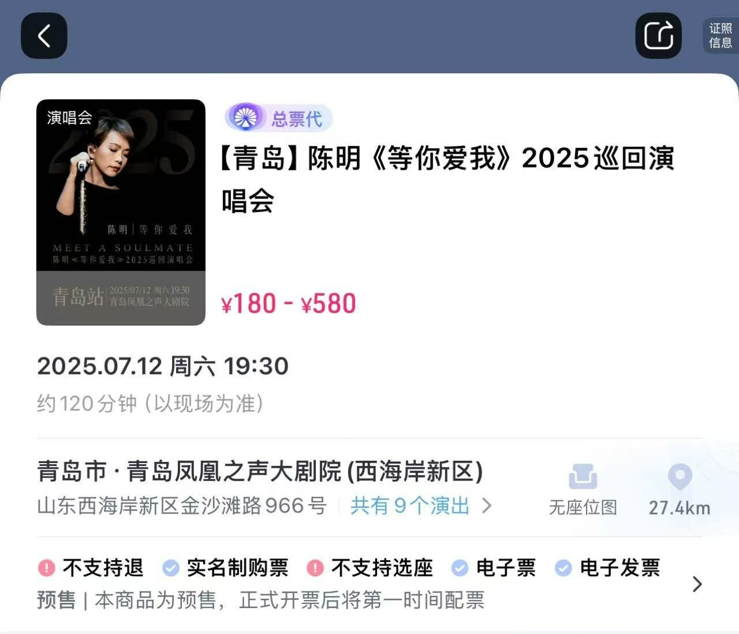
Task: Tap the 总票代 badge icon
Action: (245, 118)
